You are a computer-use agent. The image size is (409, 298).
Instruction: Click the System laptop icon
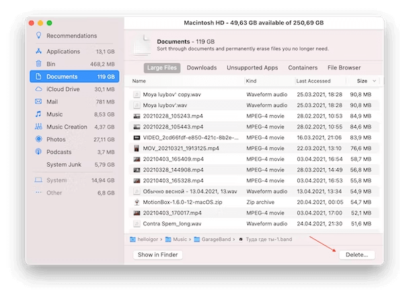38,180
